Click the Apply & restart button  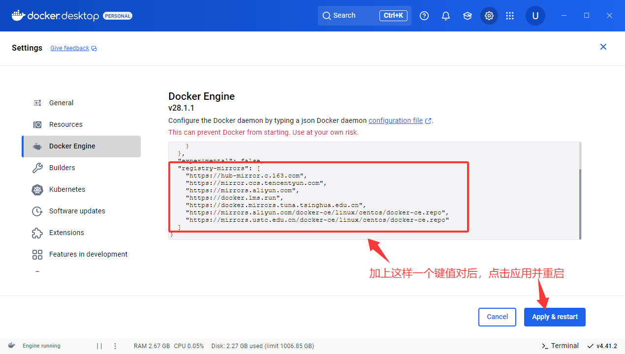click(x=555, y=317)
